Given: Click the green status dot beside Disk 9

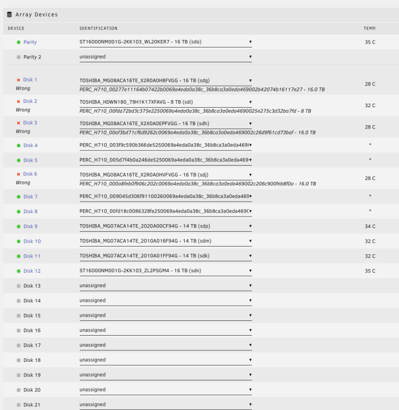Looking at the screenshot, I should [19, 226].
